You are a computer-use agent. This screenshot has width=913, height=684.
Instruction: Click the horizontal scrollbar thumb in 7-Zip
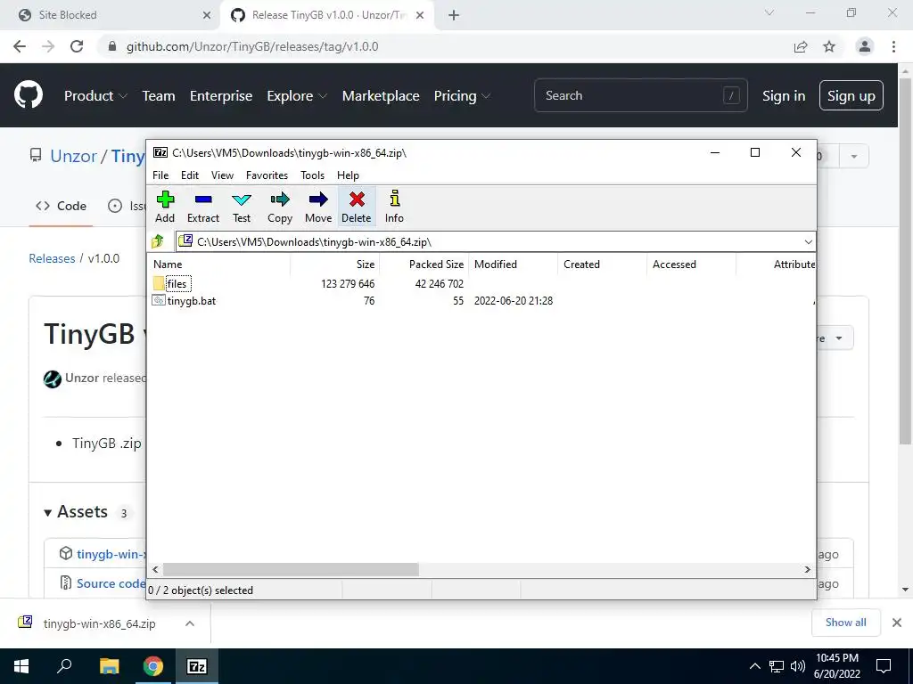[x=291, y=569]
